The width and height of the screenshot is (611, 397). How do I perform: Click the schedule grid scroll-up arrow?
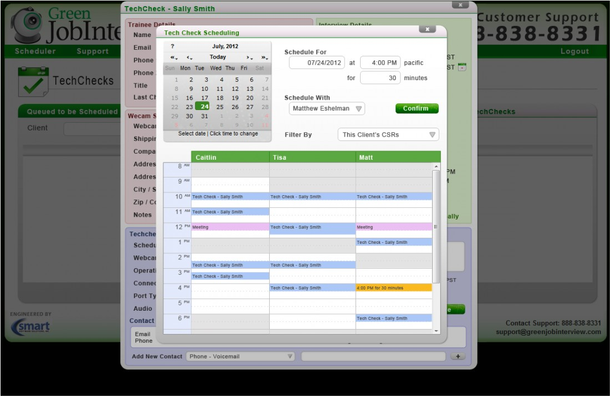pos(437,166)
